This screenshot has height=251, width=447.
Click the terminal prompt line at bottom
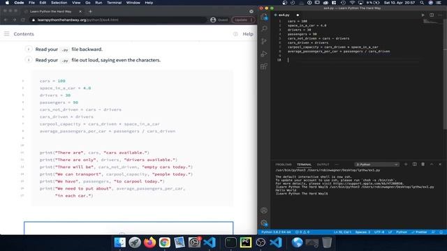point(302,194)
